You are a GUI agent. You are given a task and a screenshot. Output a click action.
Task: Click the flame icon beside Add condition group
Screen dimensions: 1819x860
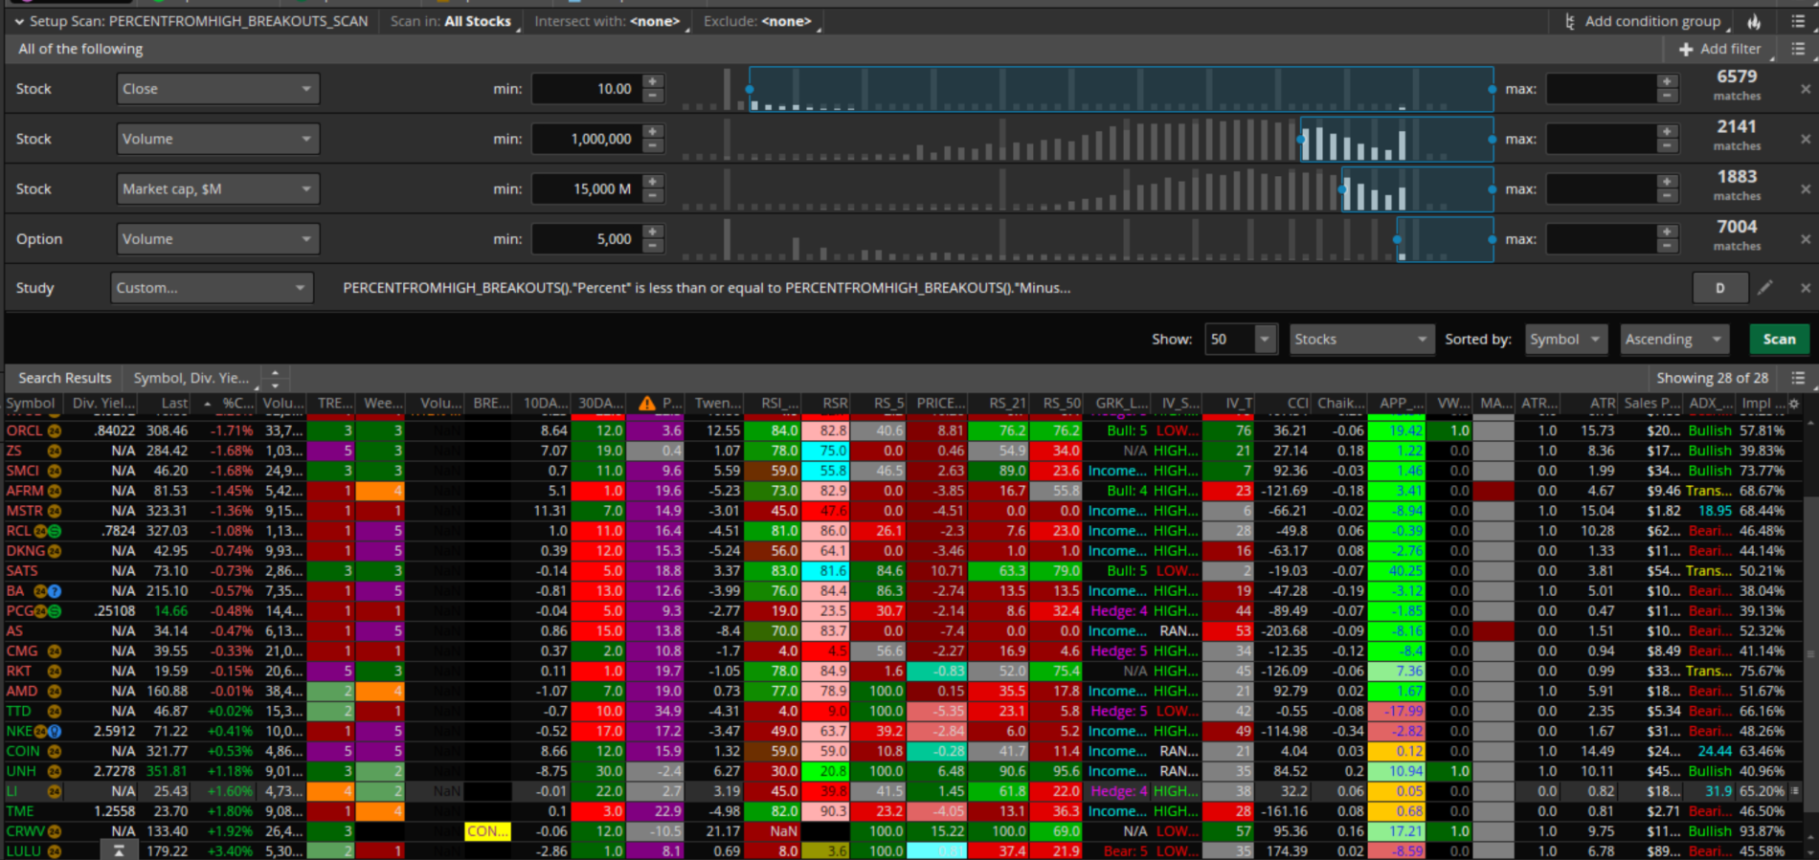pyautogui.click(x=1754, y=21)
